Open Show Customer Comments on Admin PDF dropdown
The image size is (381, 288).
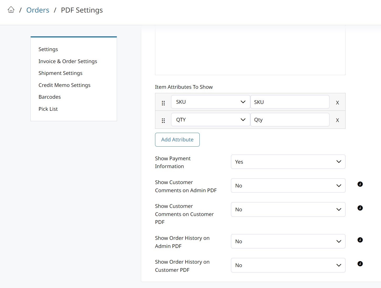[x=288, y=186]
